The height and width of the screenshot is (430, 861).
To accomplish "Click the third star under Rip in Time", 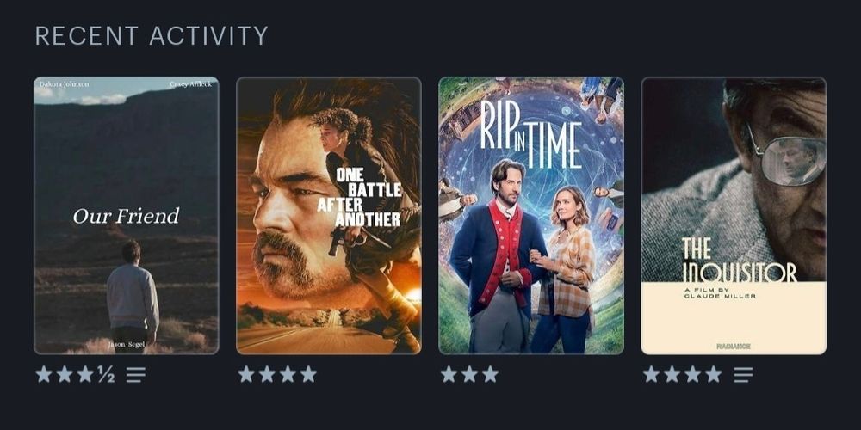I will (x=490, y=374).
